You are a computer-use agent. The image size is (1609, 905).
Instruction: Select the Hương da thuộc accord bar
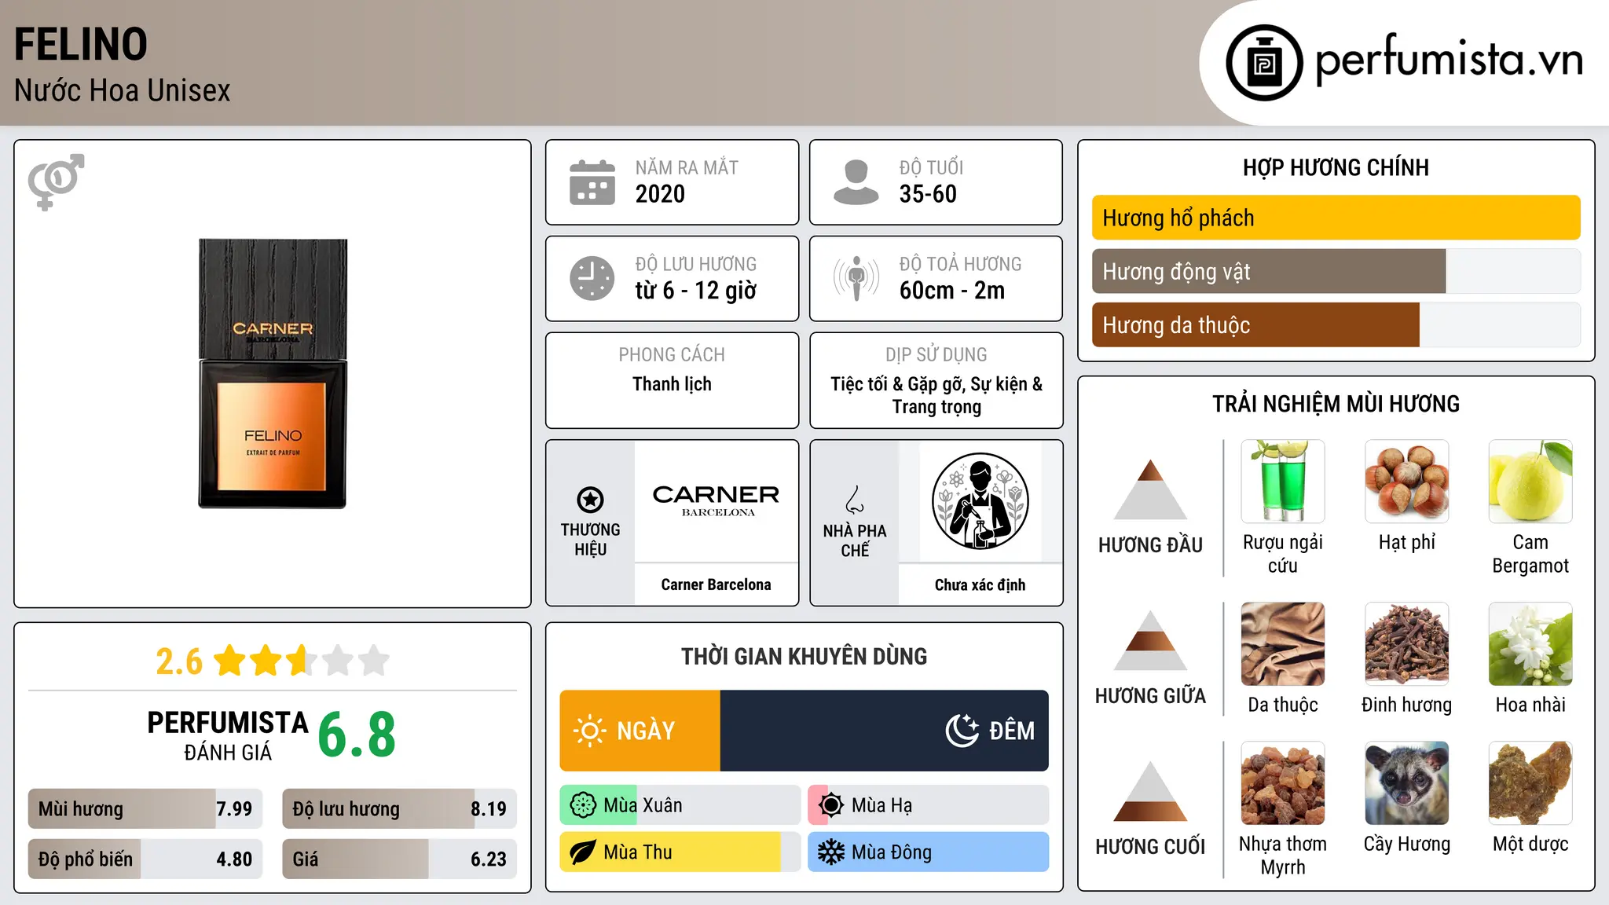[x=1336, y=325]
